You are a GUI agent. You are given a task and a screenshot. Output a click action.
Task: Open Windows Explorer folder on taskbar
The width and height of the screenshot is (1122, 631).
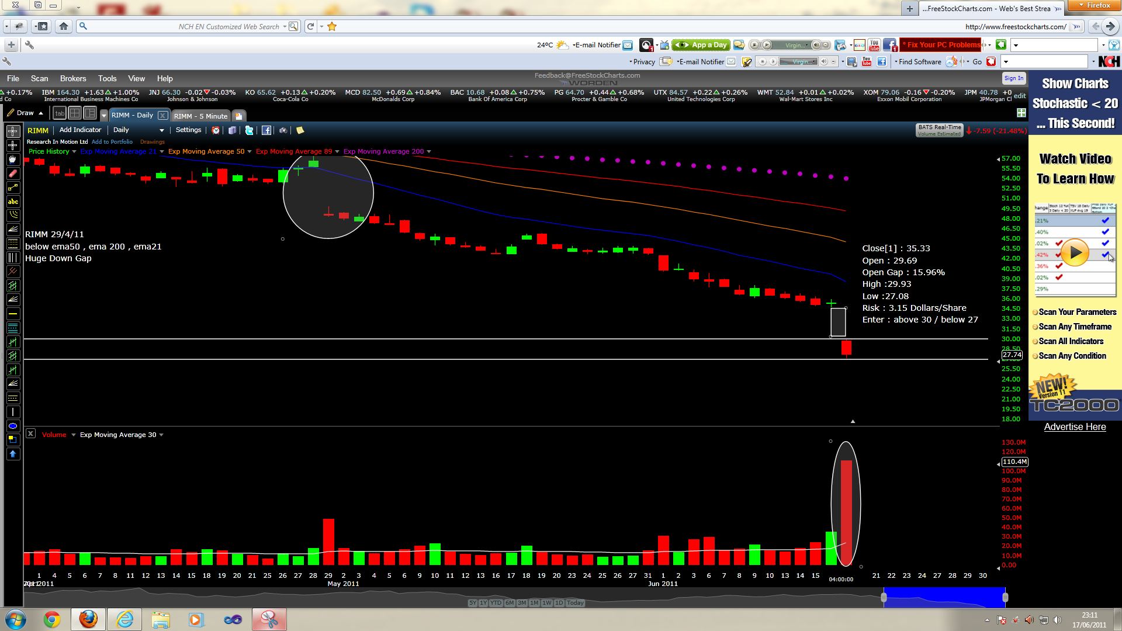tap(161, 619)
